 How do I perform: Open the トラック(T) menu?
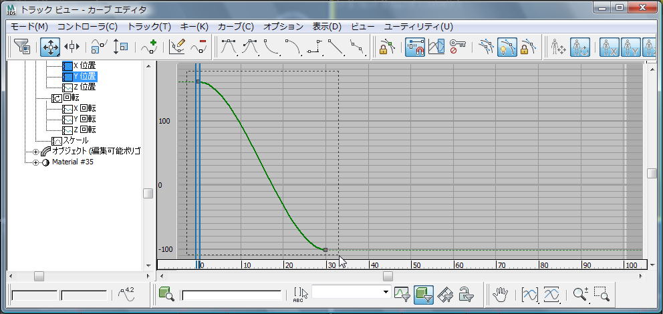point(149,27)
